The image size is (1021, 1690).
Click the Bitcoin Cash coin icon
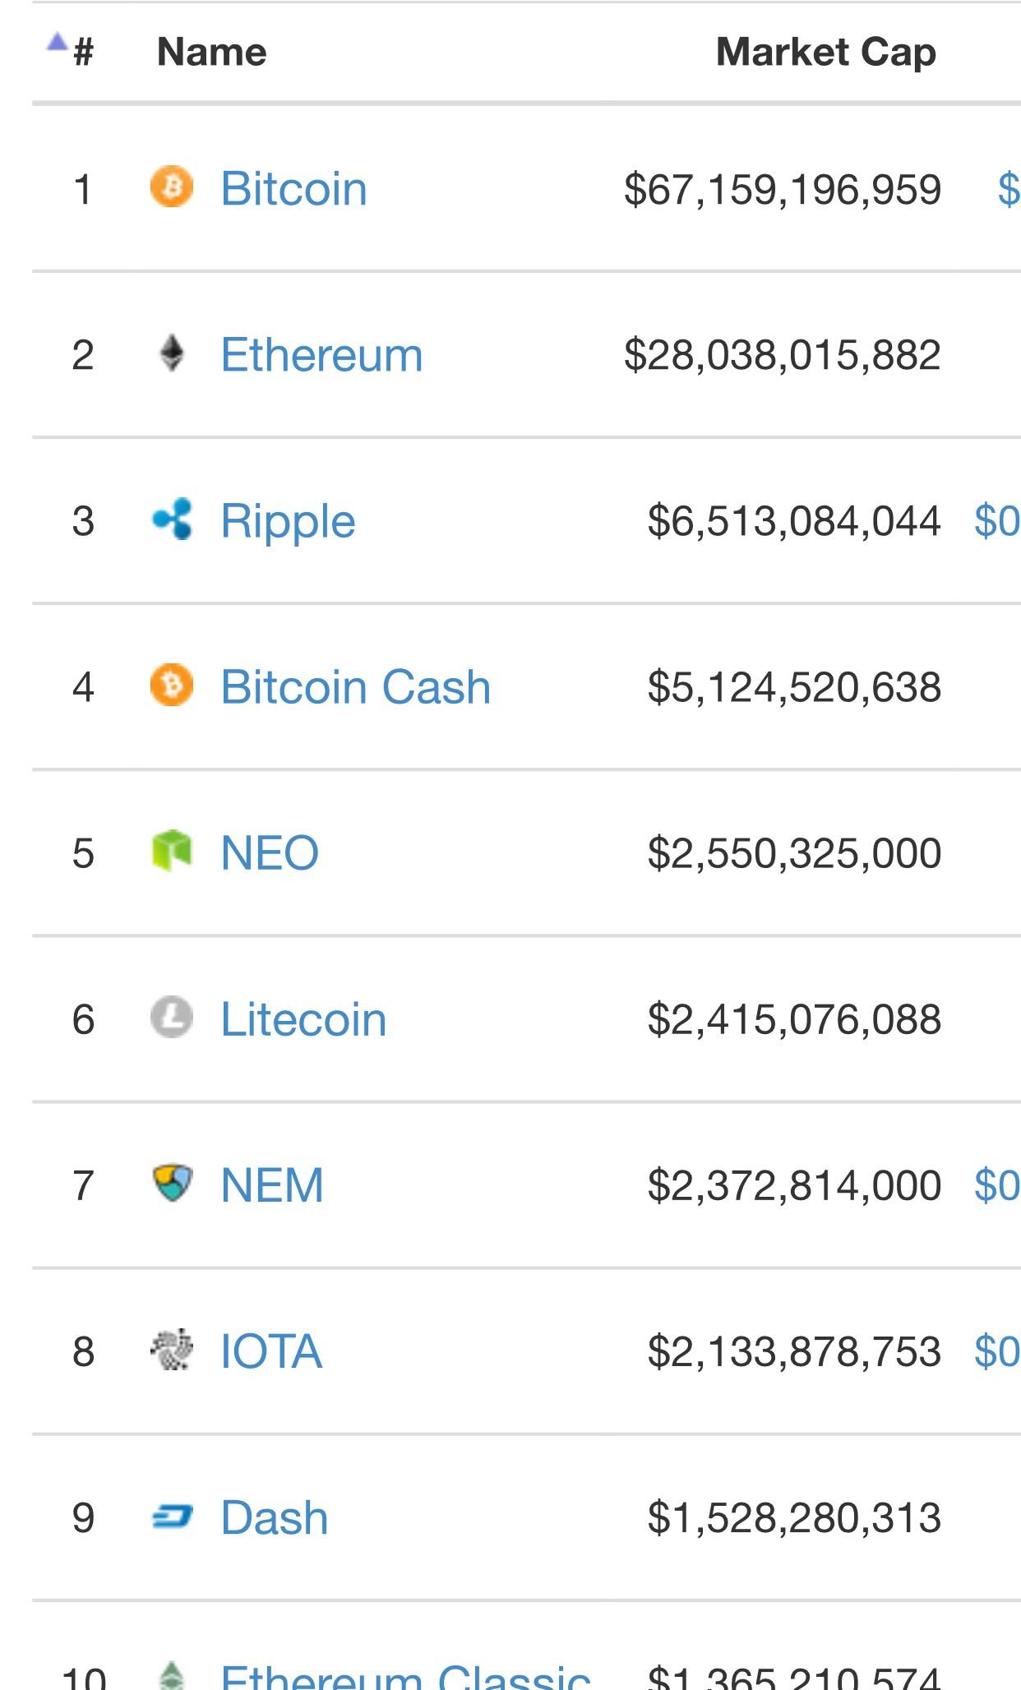coord(172,686)
